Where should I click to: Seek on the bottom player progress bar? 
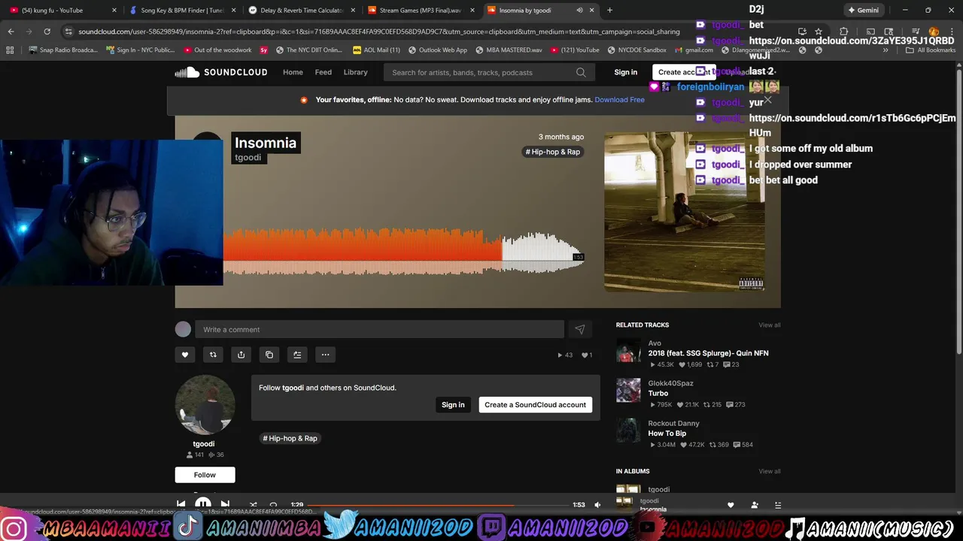(x=437, y=505)
